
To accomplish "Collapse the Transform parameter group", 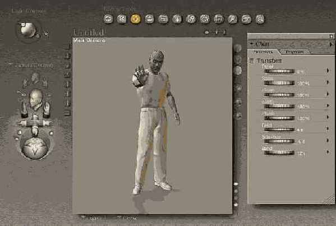I will coord(251,61).
